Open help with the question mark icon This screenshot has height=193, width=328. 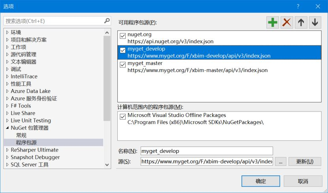298,6
